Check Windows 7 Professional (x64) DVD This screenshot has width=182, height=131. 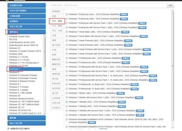67,58
